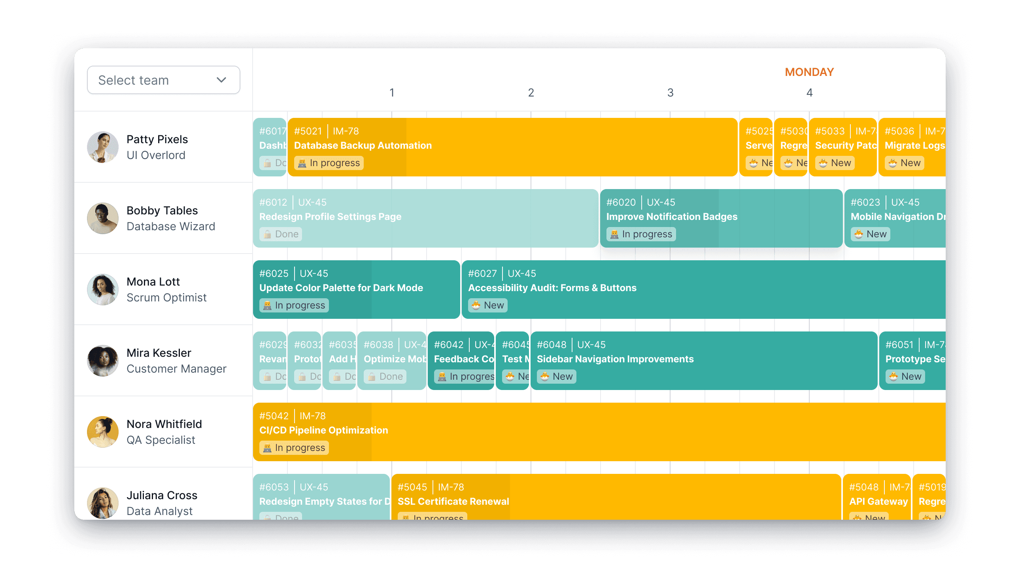
Task: Click Patty Pixels' avatar photo
Action: click(x=102, y=147)
